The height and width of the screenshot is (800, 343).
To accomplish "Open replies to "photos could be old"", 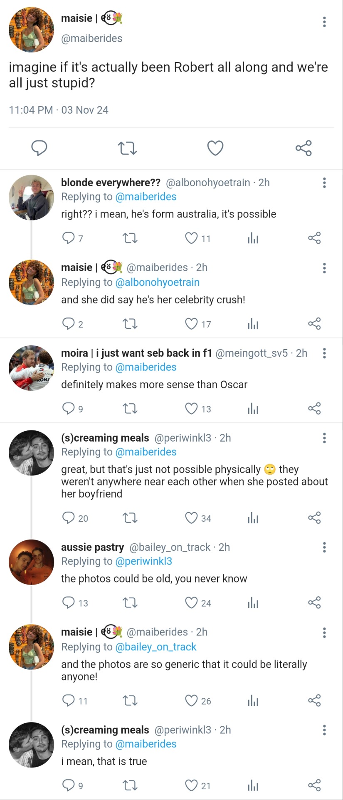I will 68,603.
